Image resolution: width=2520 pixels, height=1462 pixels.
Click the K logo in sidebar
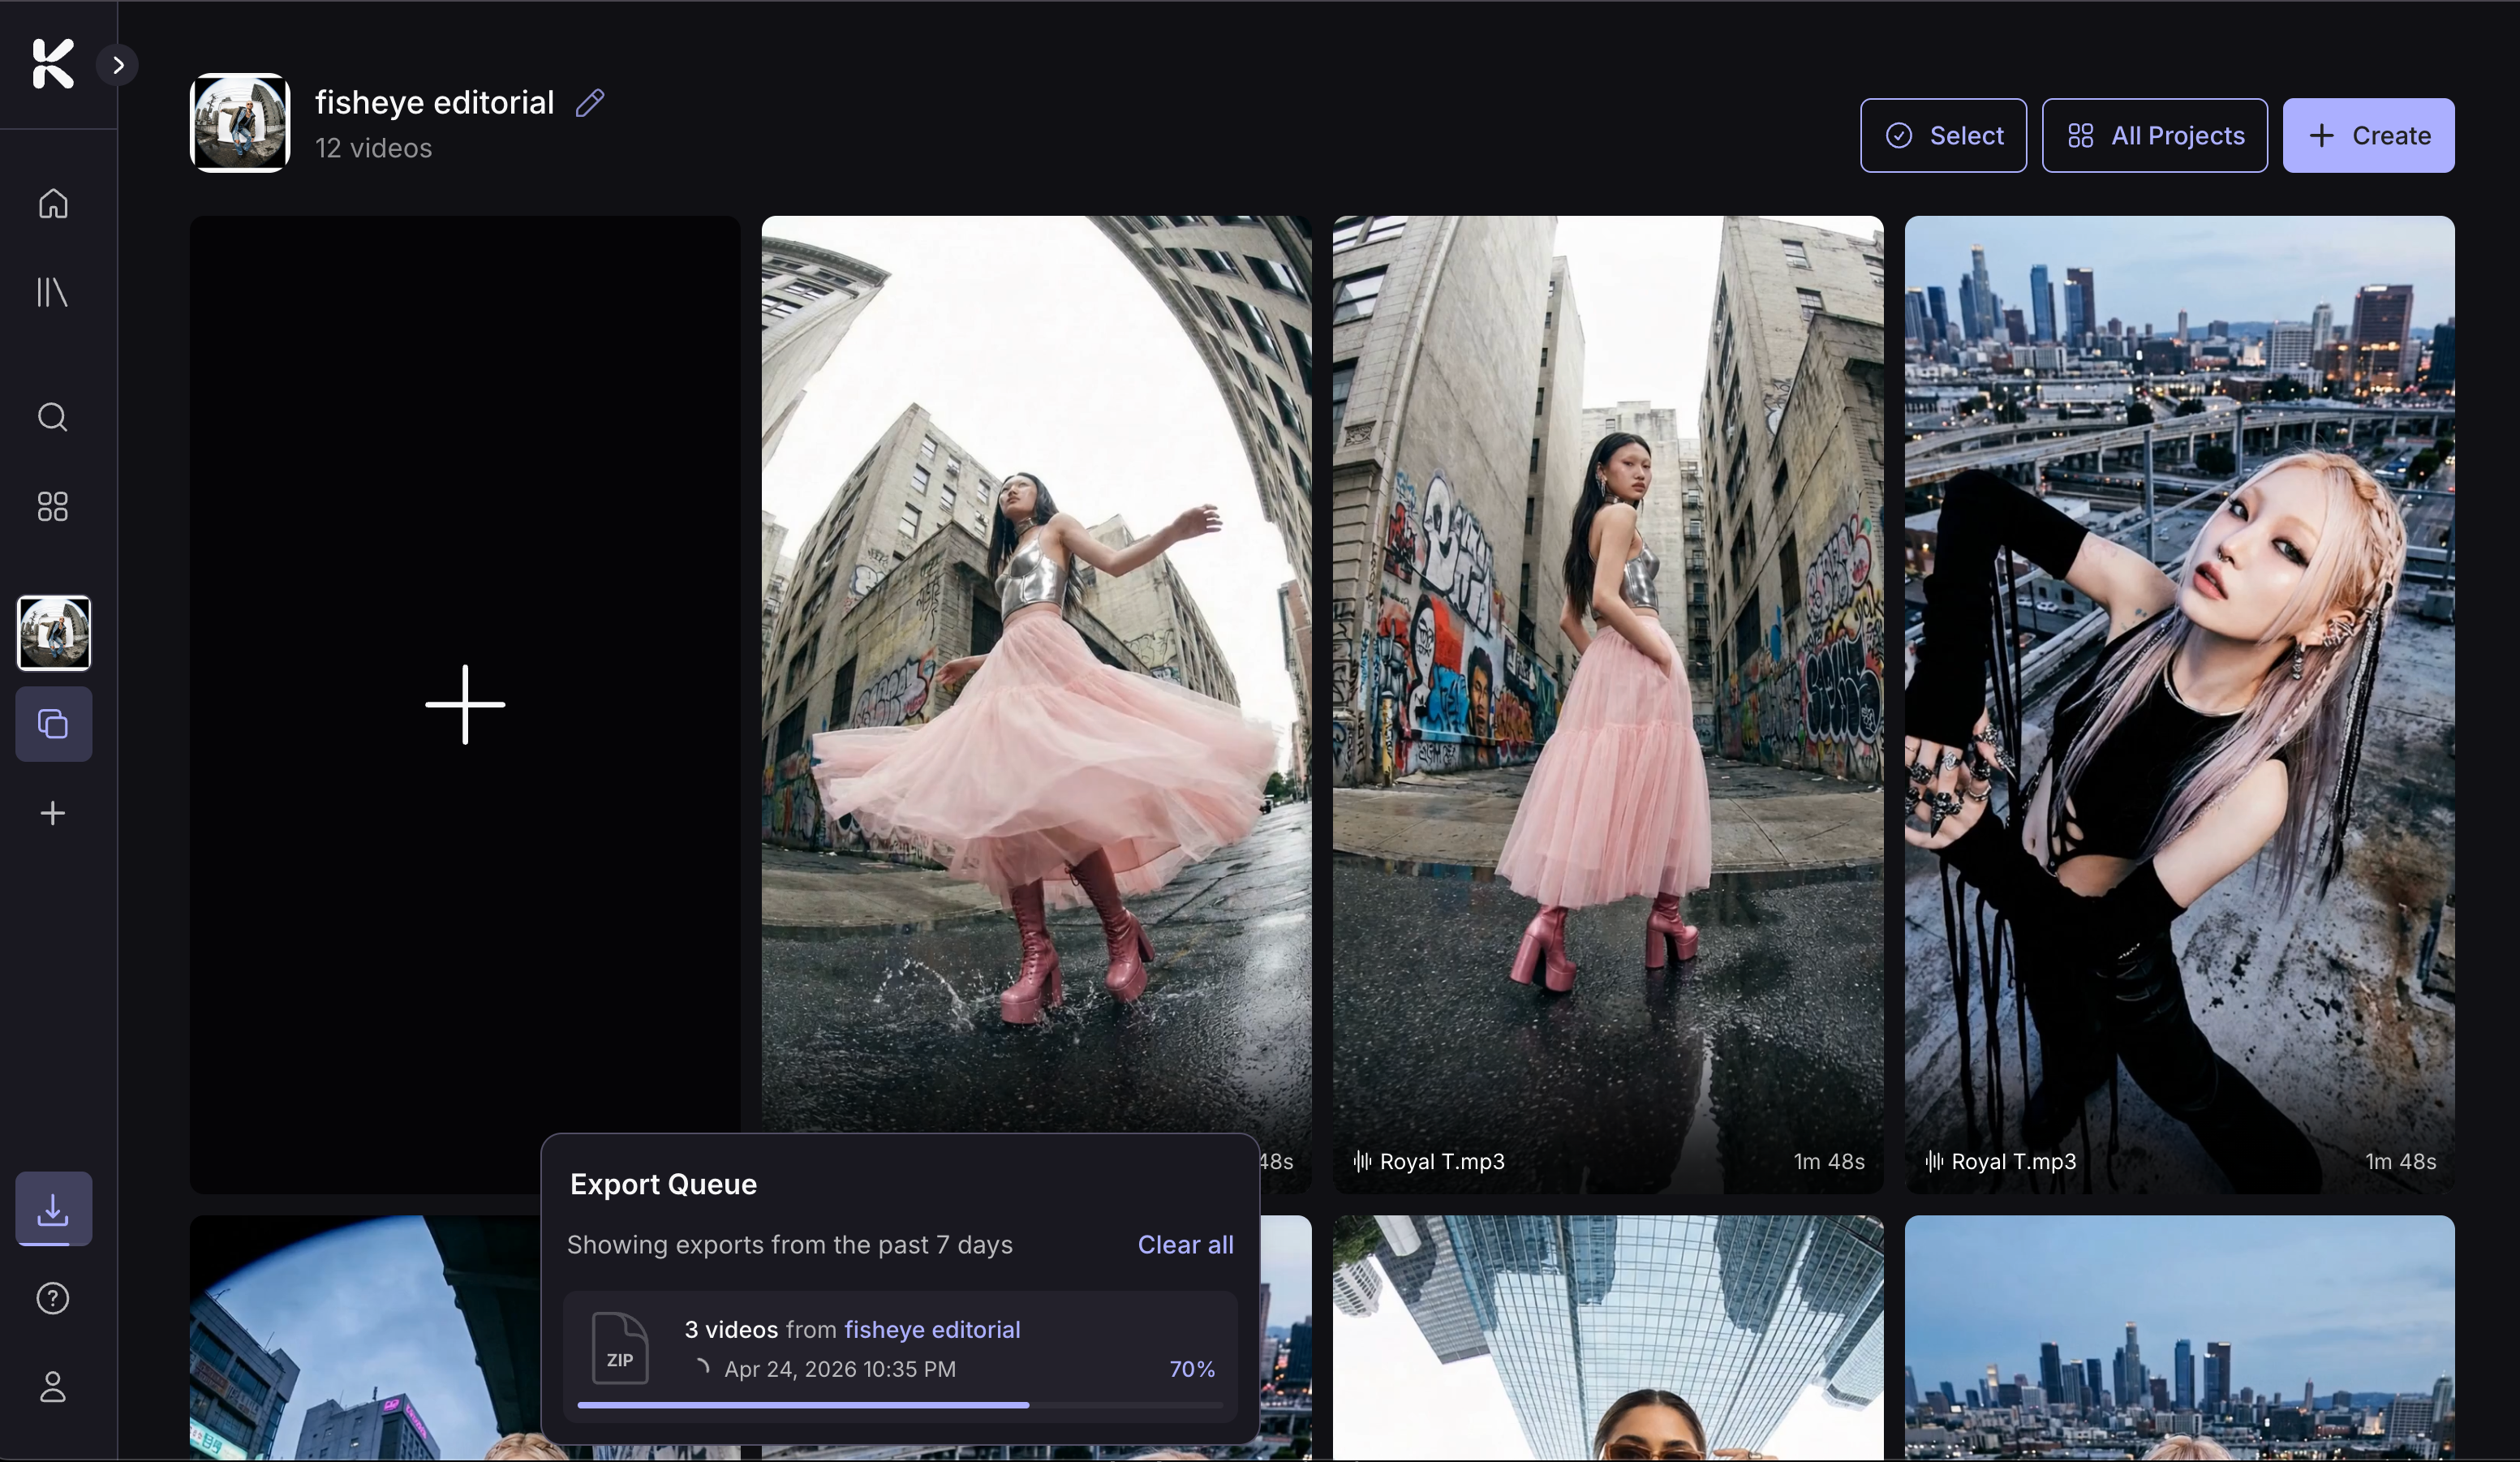(x=53, y=64)
